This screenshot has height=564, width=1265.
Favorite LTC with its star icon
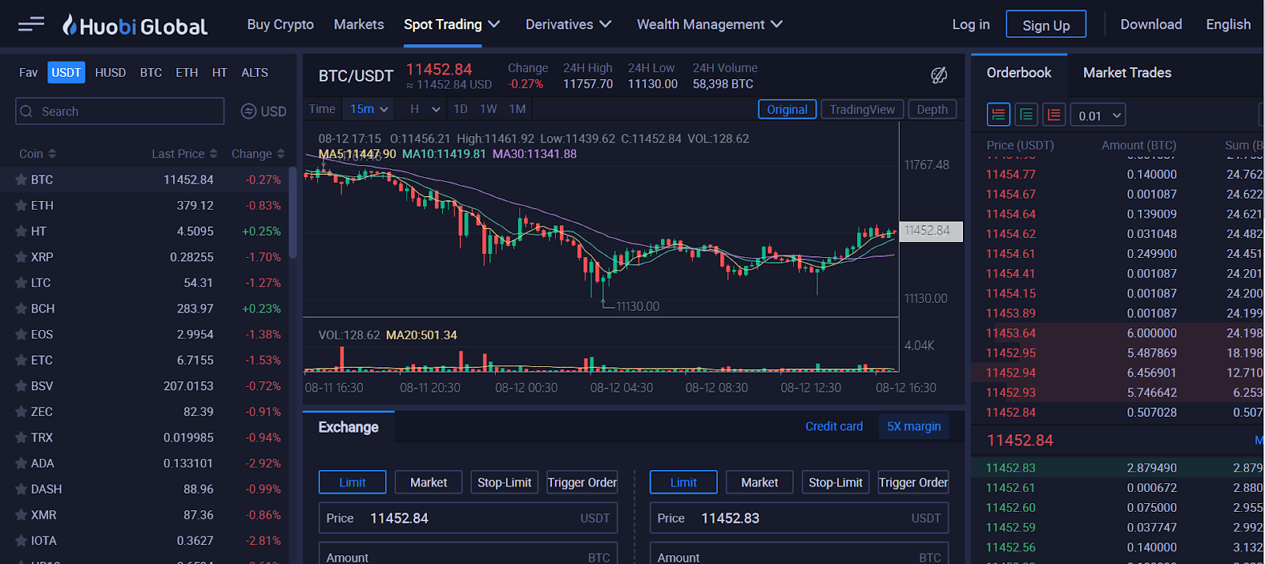coord(21,282)
